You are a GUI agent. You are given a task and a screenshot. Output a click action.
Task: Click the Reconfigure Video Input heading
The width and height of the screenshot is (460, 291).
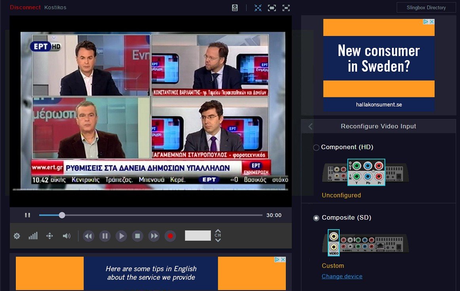click(x=378, y=126)
